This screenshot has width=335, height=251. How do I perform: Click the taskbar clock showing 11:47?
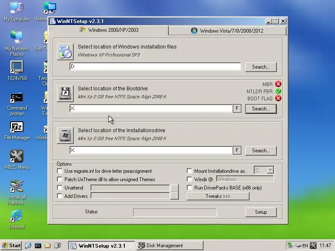click(x=325, y=246)
